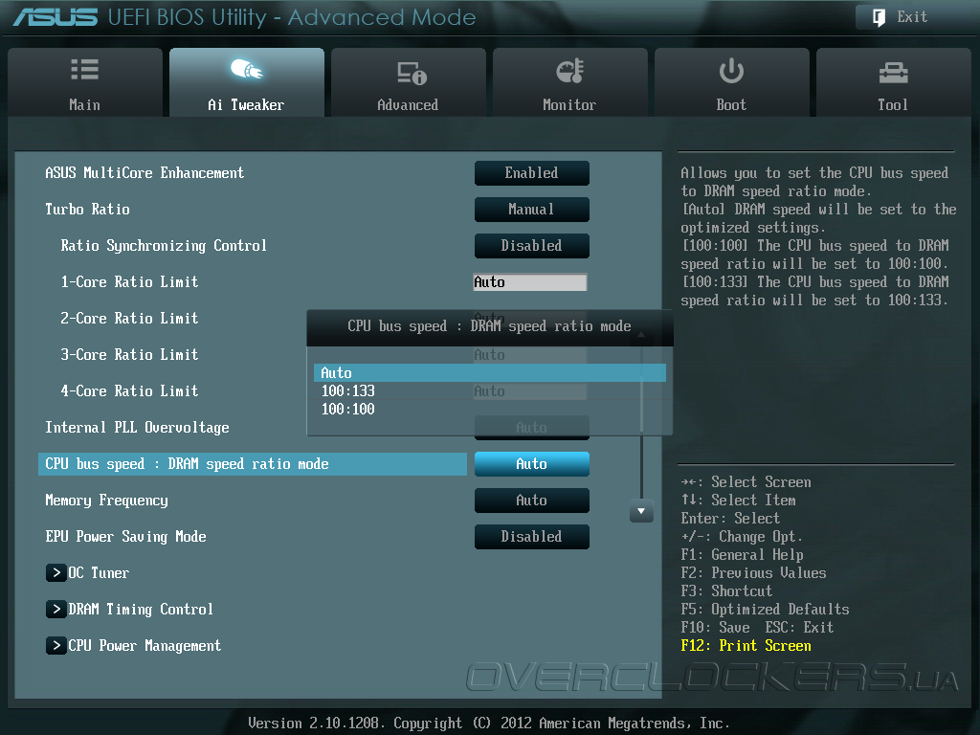Open Memory Frequency Auto dropdown

point(532,500)
